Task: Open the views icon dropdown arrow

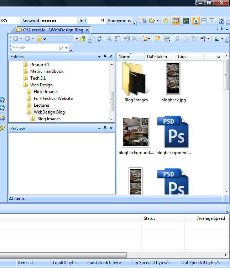Action: point(222,39)
